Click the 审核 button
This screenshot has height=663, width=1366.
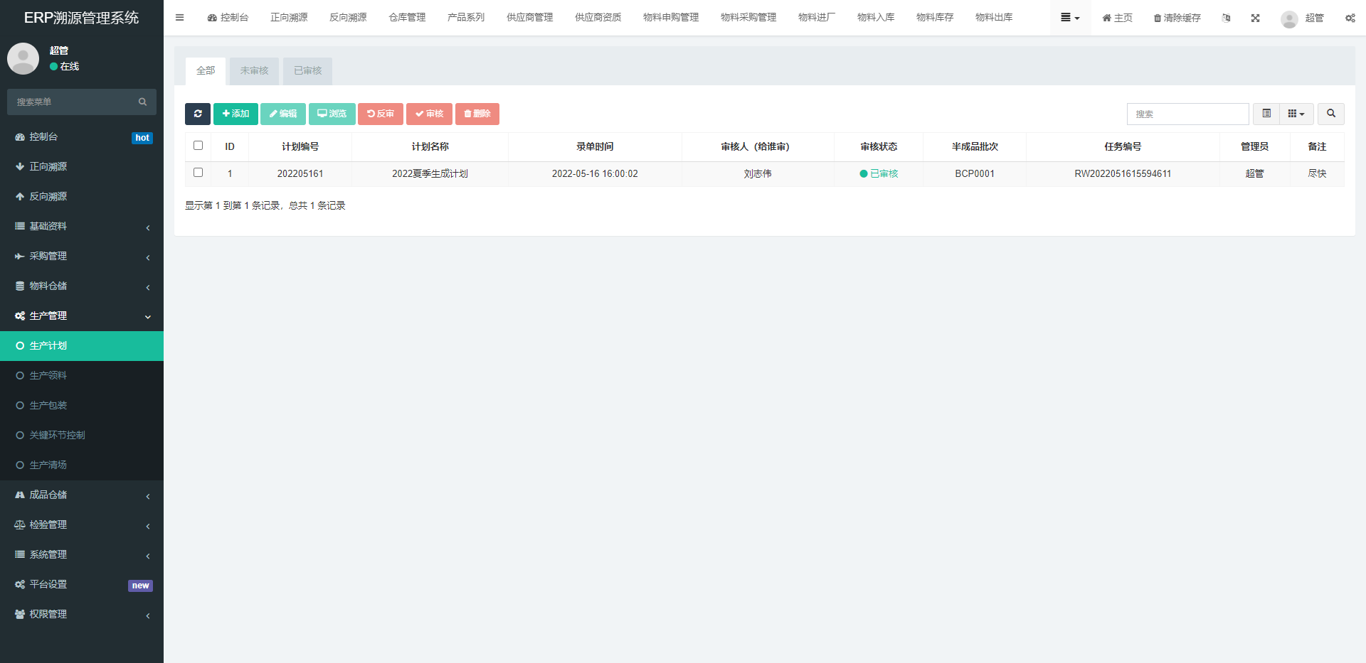(429, 114)
